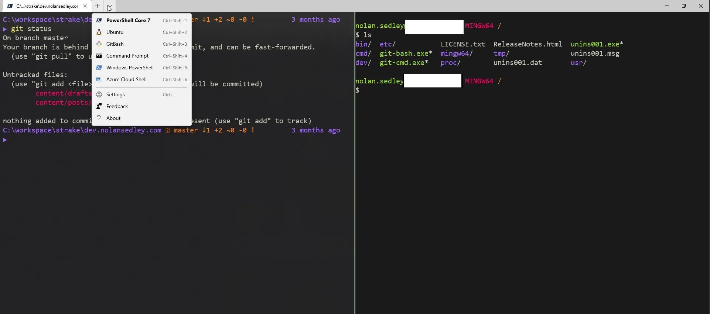Click 'tmp/' directory in ls output
Viewport: 710px width, 314px height.
click(502, 54)
